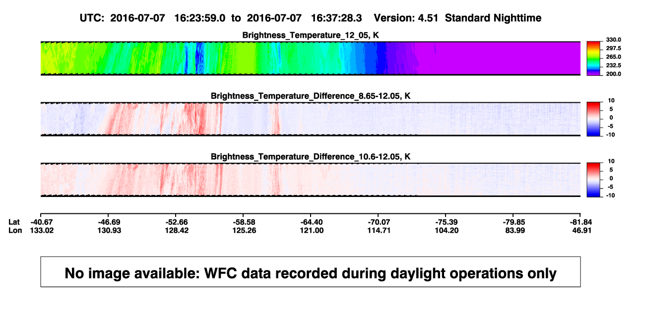Select the 12.05 brightness temperature image strip
Image resolution: width=645 pixels, height=331 pixels.
[311, 58]
